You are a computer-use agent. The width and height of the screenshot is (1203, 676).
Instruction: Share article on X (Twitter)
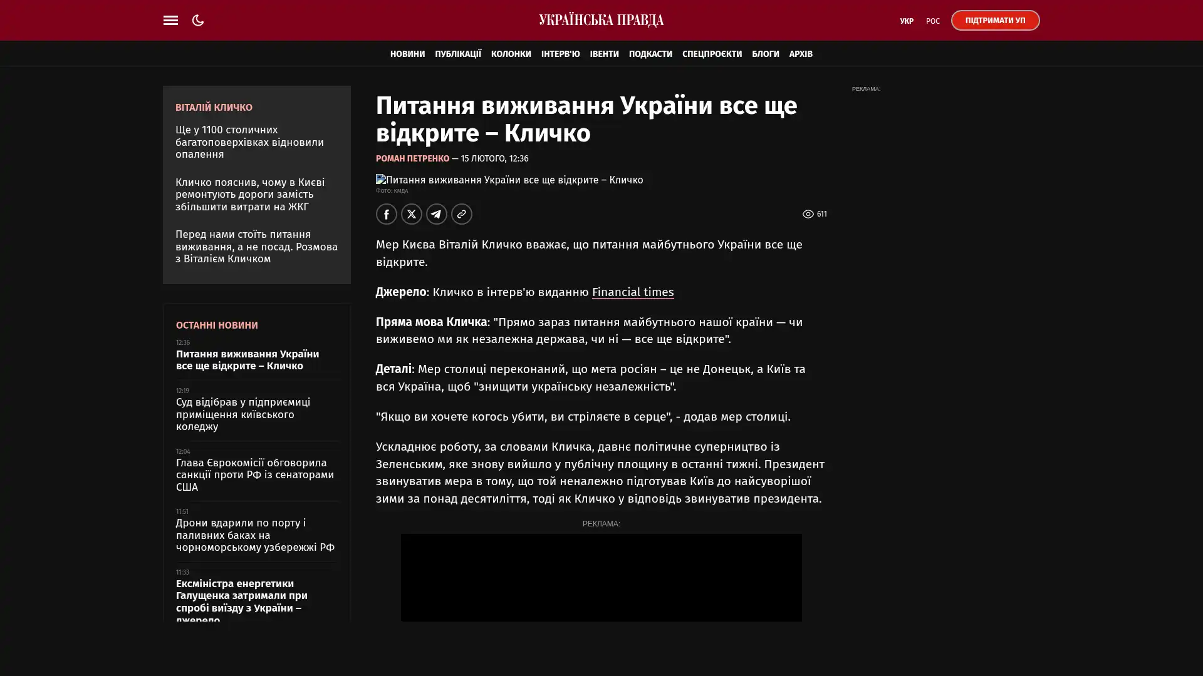411,214
